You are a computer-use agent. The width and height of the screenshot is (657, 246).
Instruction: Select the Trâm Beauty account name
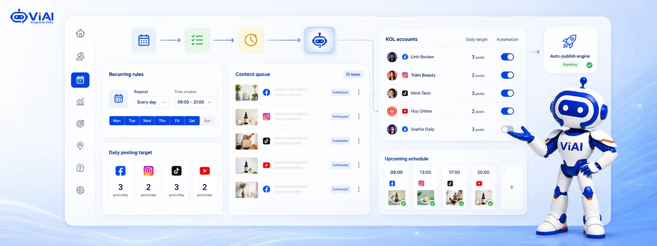[423, 75]
